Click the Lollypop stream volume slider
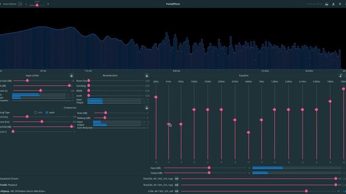 click(258, 191)
